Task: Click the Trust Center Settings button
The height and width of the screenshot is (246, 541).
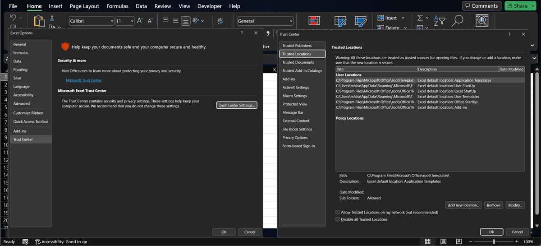Action: [237, 105]
